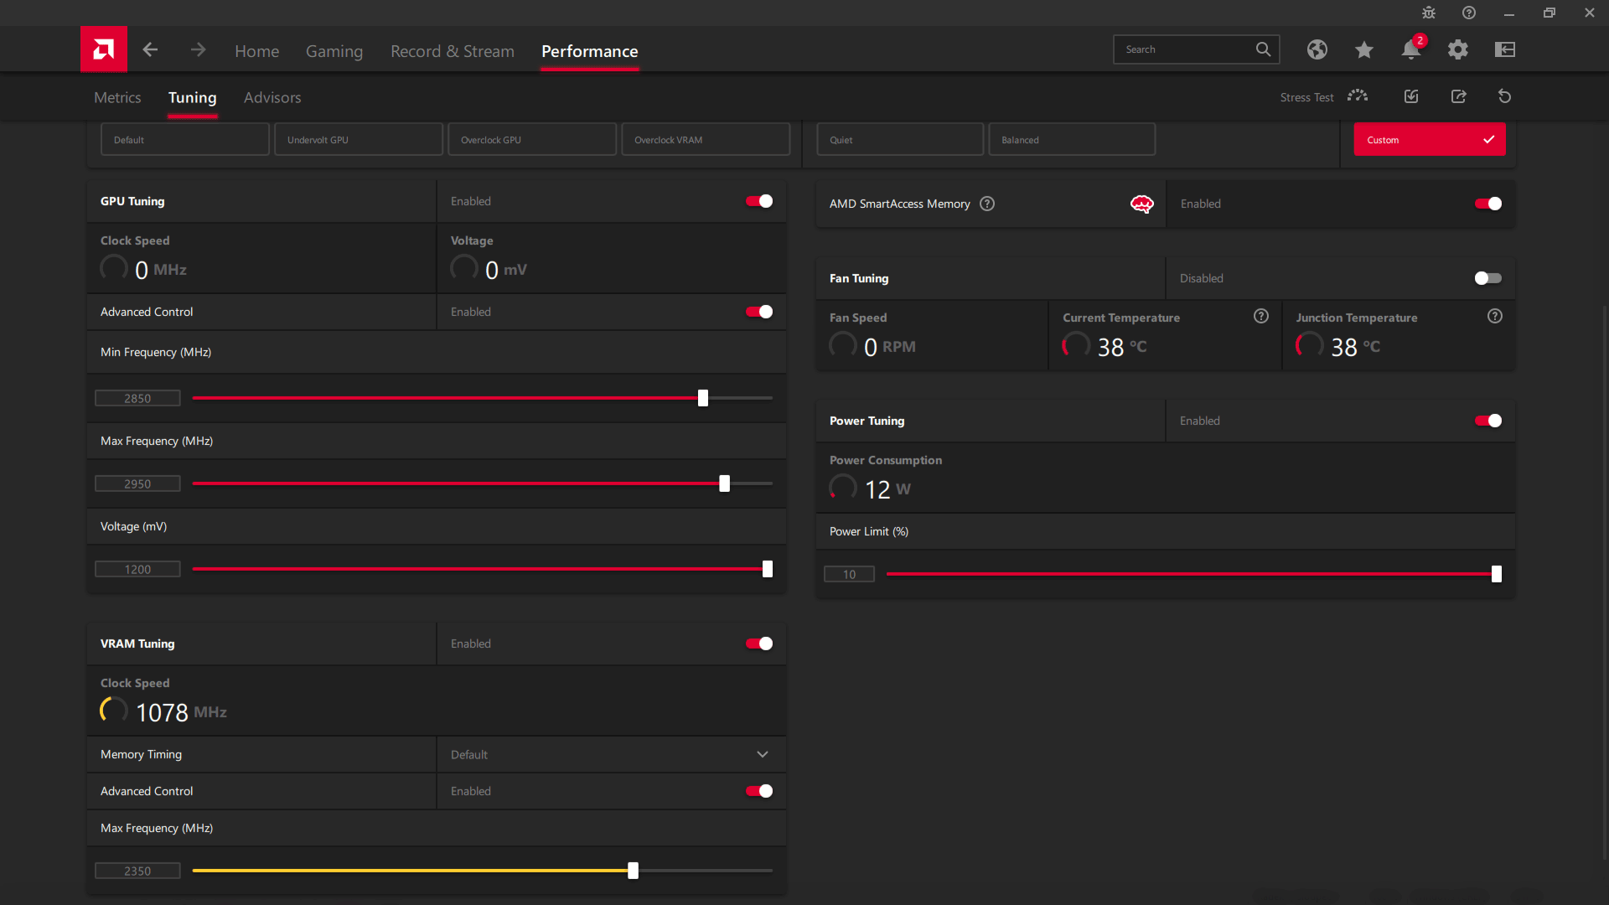Go forward with the right arrow
1609x905 pixels.
click(x=198, y=50)
